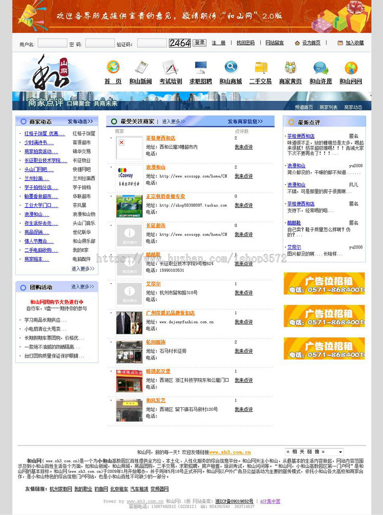The image size is (383, 515).
Task: Click 我来点评 for 长征超市
Action: tap(244, 234)
